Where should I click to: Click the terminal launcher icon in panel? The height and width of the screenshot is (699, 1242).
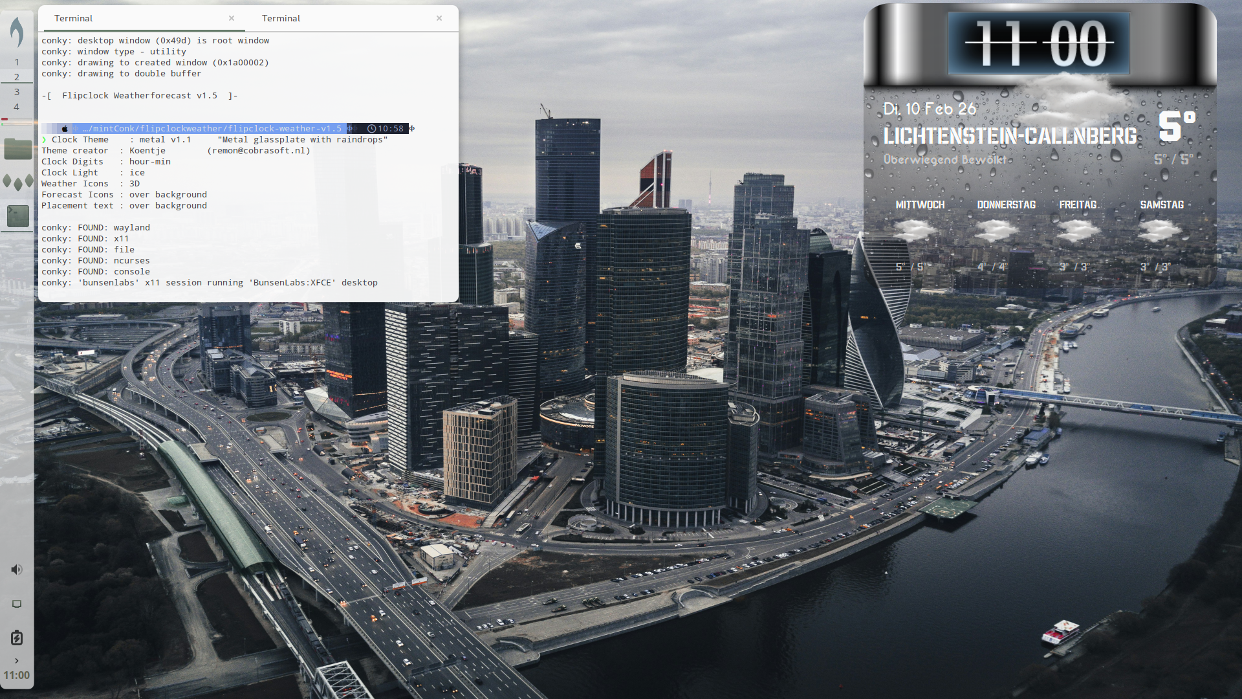(17, 216)
